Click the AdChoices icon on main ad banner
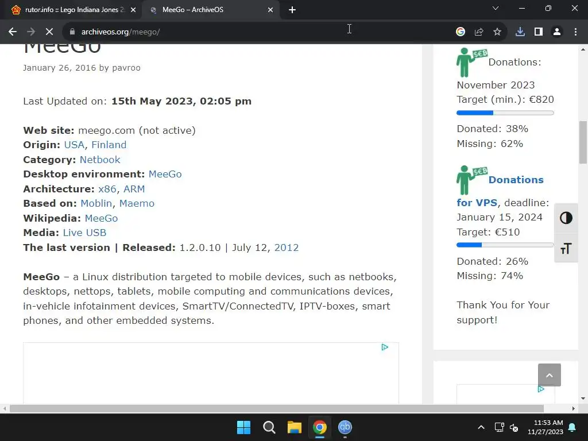The width and height of the screenshot is (588, 441). point(385,347)
